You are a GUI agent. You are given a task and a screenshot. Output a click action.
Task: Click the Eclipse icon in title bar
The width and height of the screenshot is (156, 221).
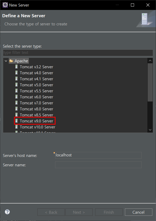click(x=5, y=5)
